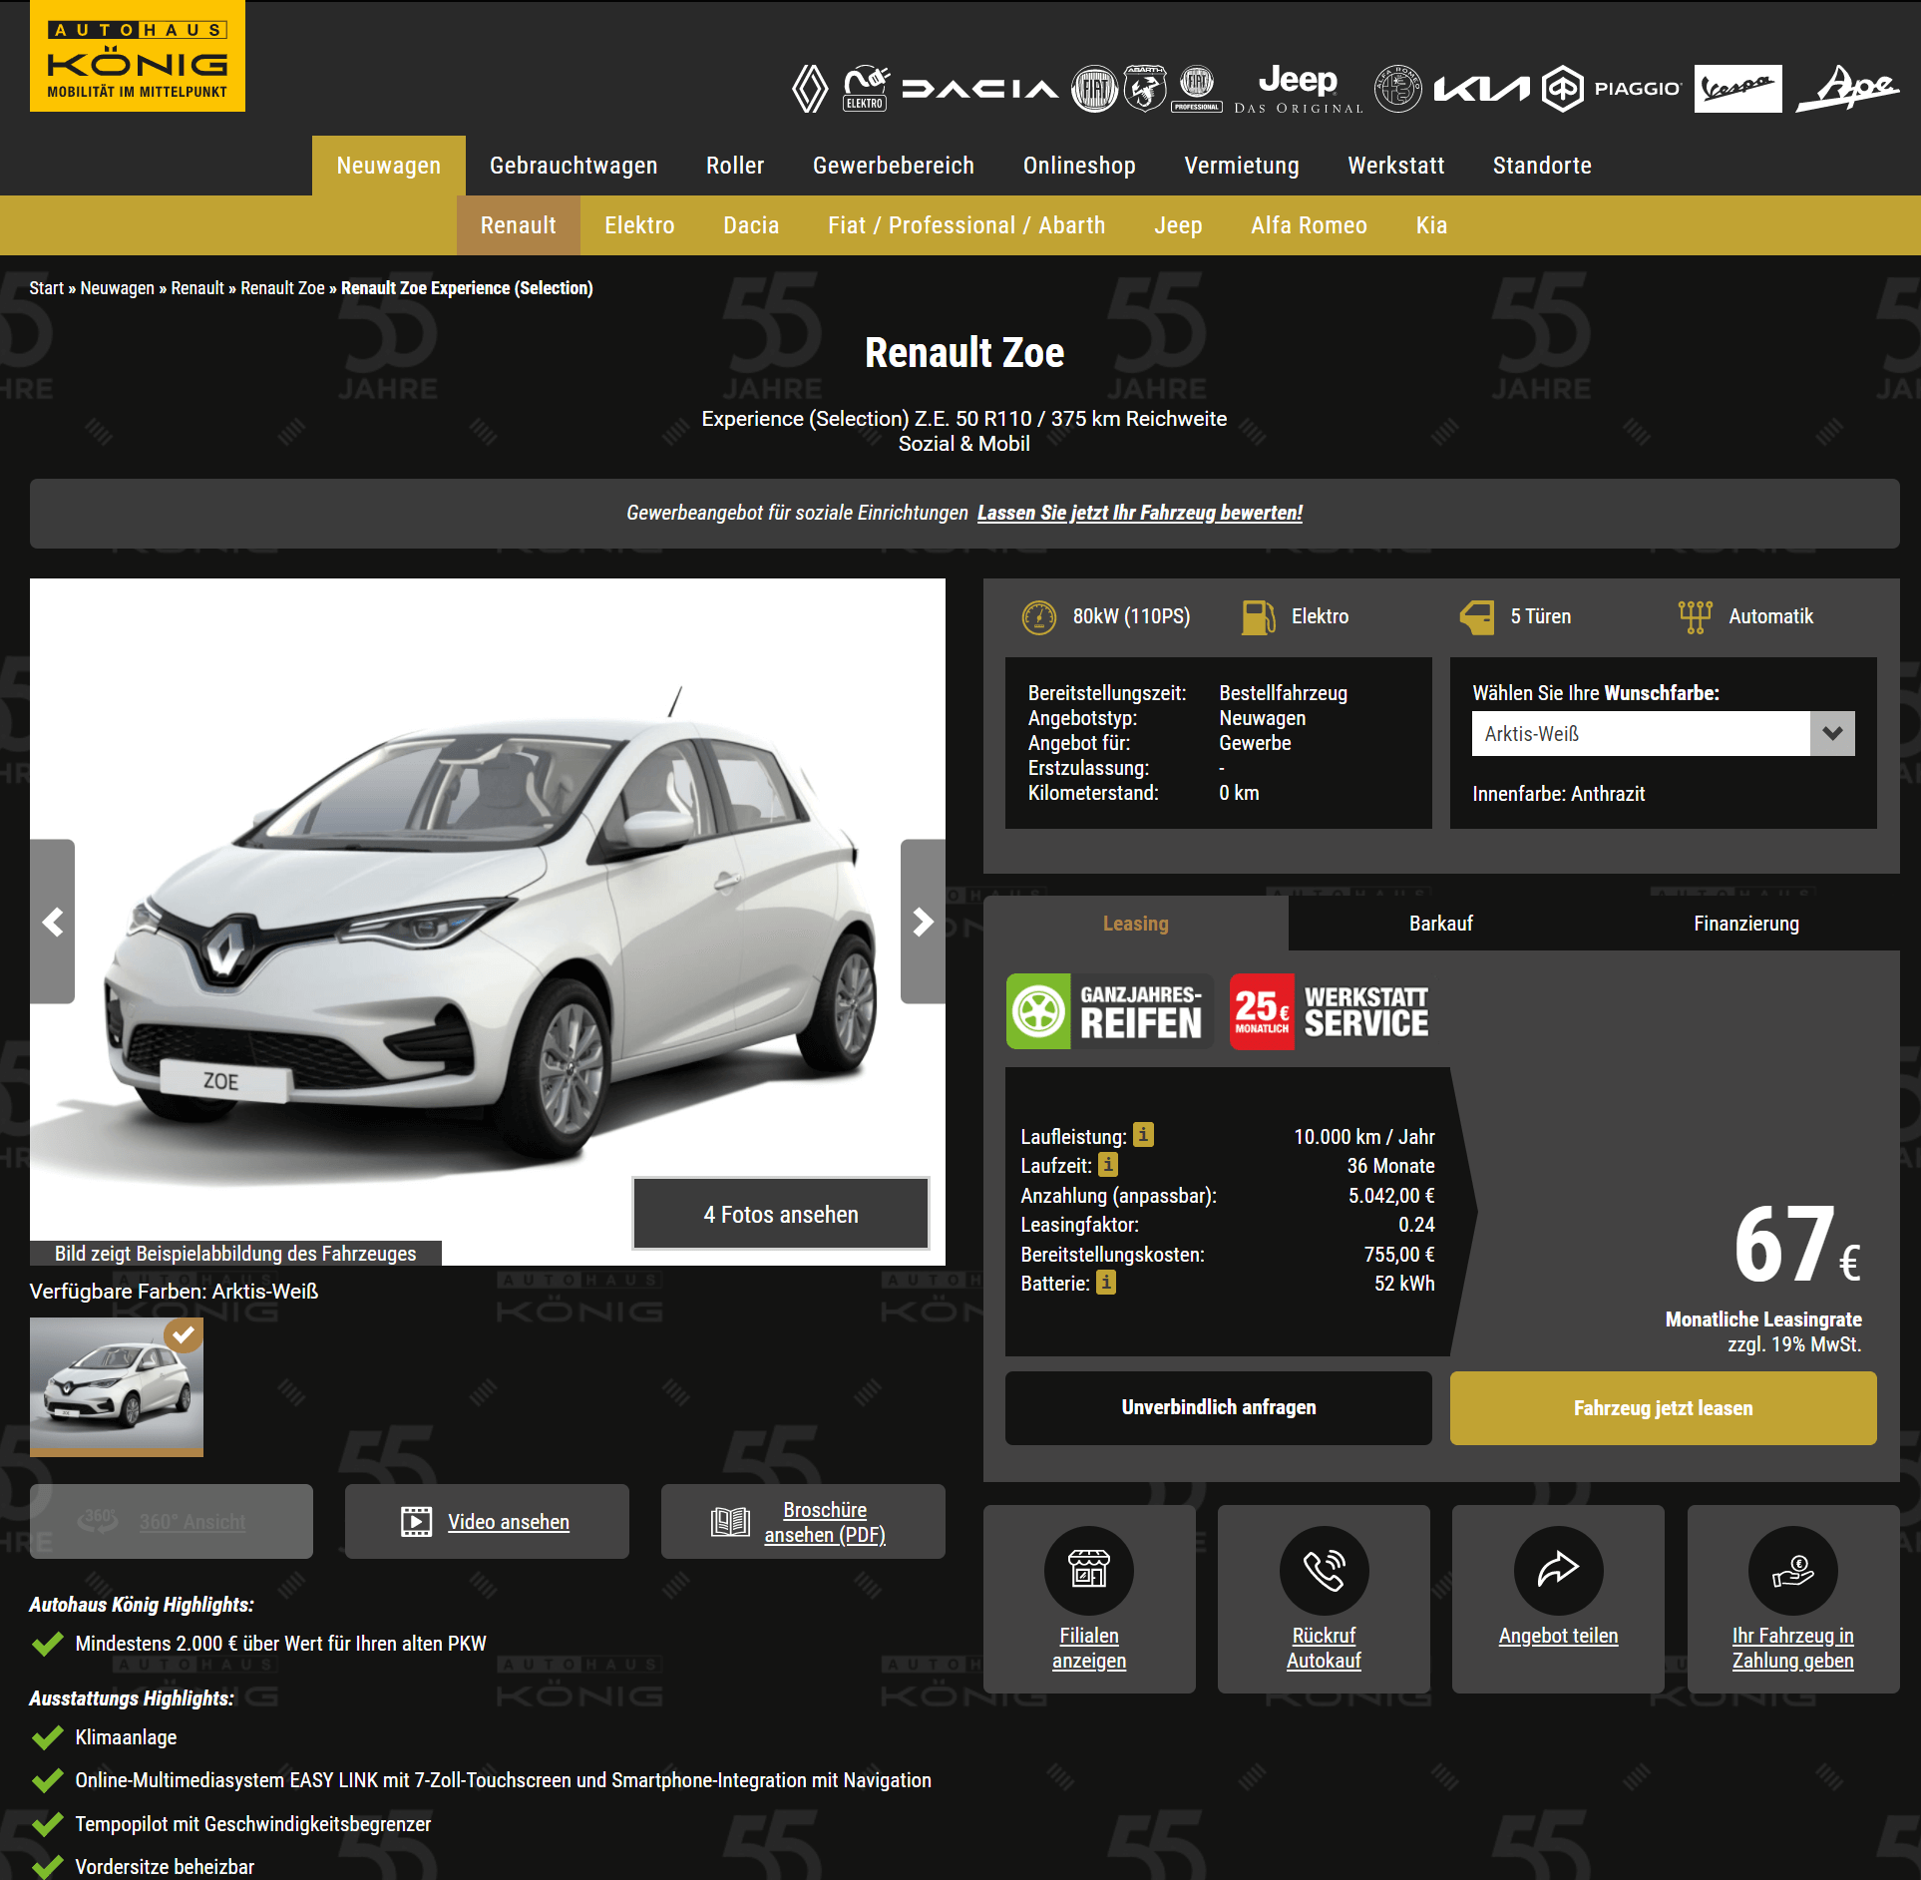
Task: Show previous photo with left arrow
Action: pos(52,922)
